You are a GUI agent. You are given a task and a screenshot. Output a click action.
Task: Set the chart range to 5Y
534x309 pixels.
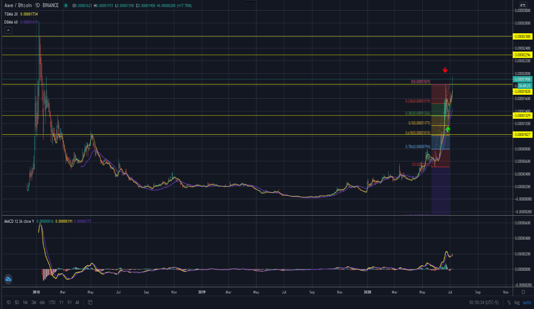[x=69, y=302]
